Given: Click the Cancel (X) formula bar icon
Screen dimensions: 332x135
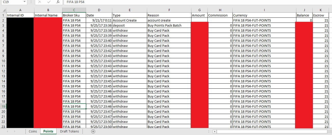Looking at the screenshot, I should pos(40,2).
